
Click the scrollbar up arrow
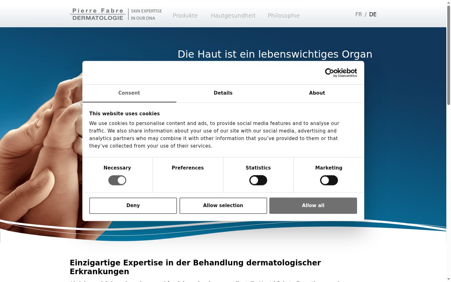pyautogui.click(x=448, y=3)
